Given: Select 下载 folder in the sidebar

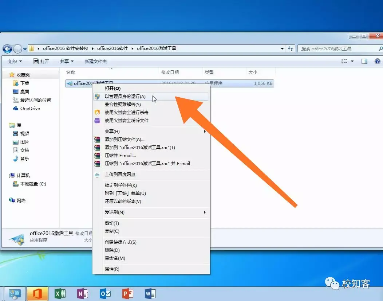Looking at the screenshot, I should pos(21,83).
